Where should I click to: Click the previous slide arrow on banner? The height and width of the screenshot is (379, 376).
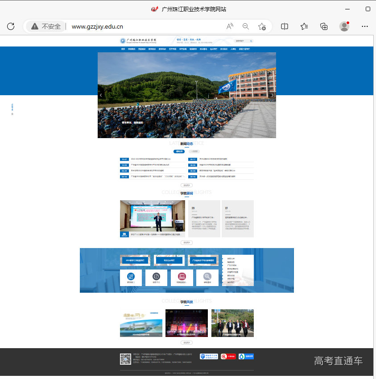(x=101, y=95)
